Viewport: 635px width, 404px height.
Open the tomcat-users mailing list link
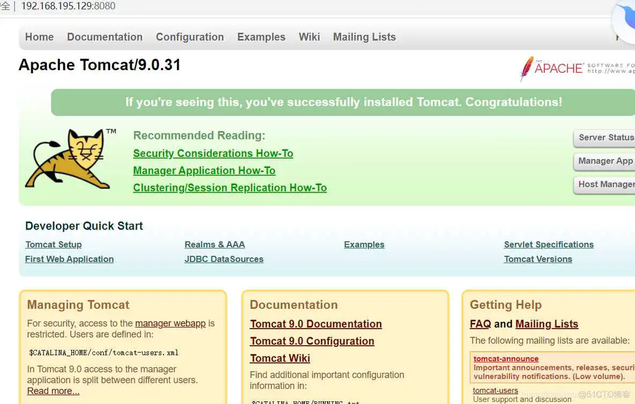click(495, 391)
